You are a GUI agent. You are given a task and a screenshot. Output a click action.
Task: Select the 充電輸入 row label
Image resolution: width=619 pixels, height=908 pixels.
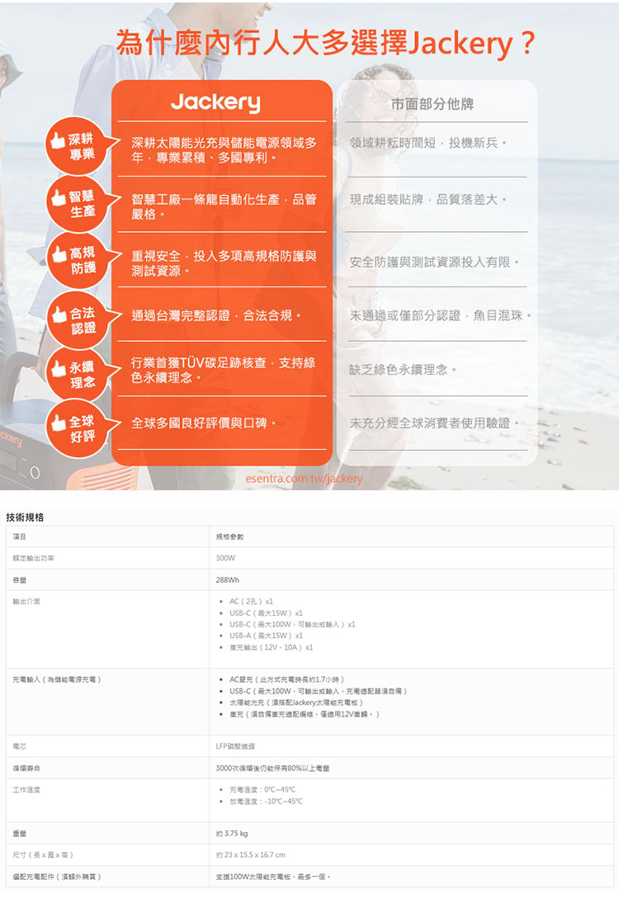(57, 679)
